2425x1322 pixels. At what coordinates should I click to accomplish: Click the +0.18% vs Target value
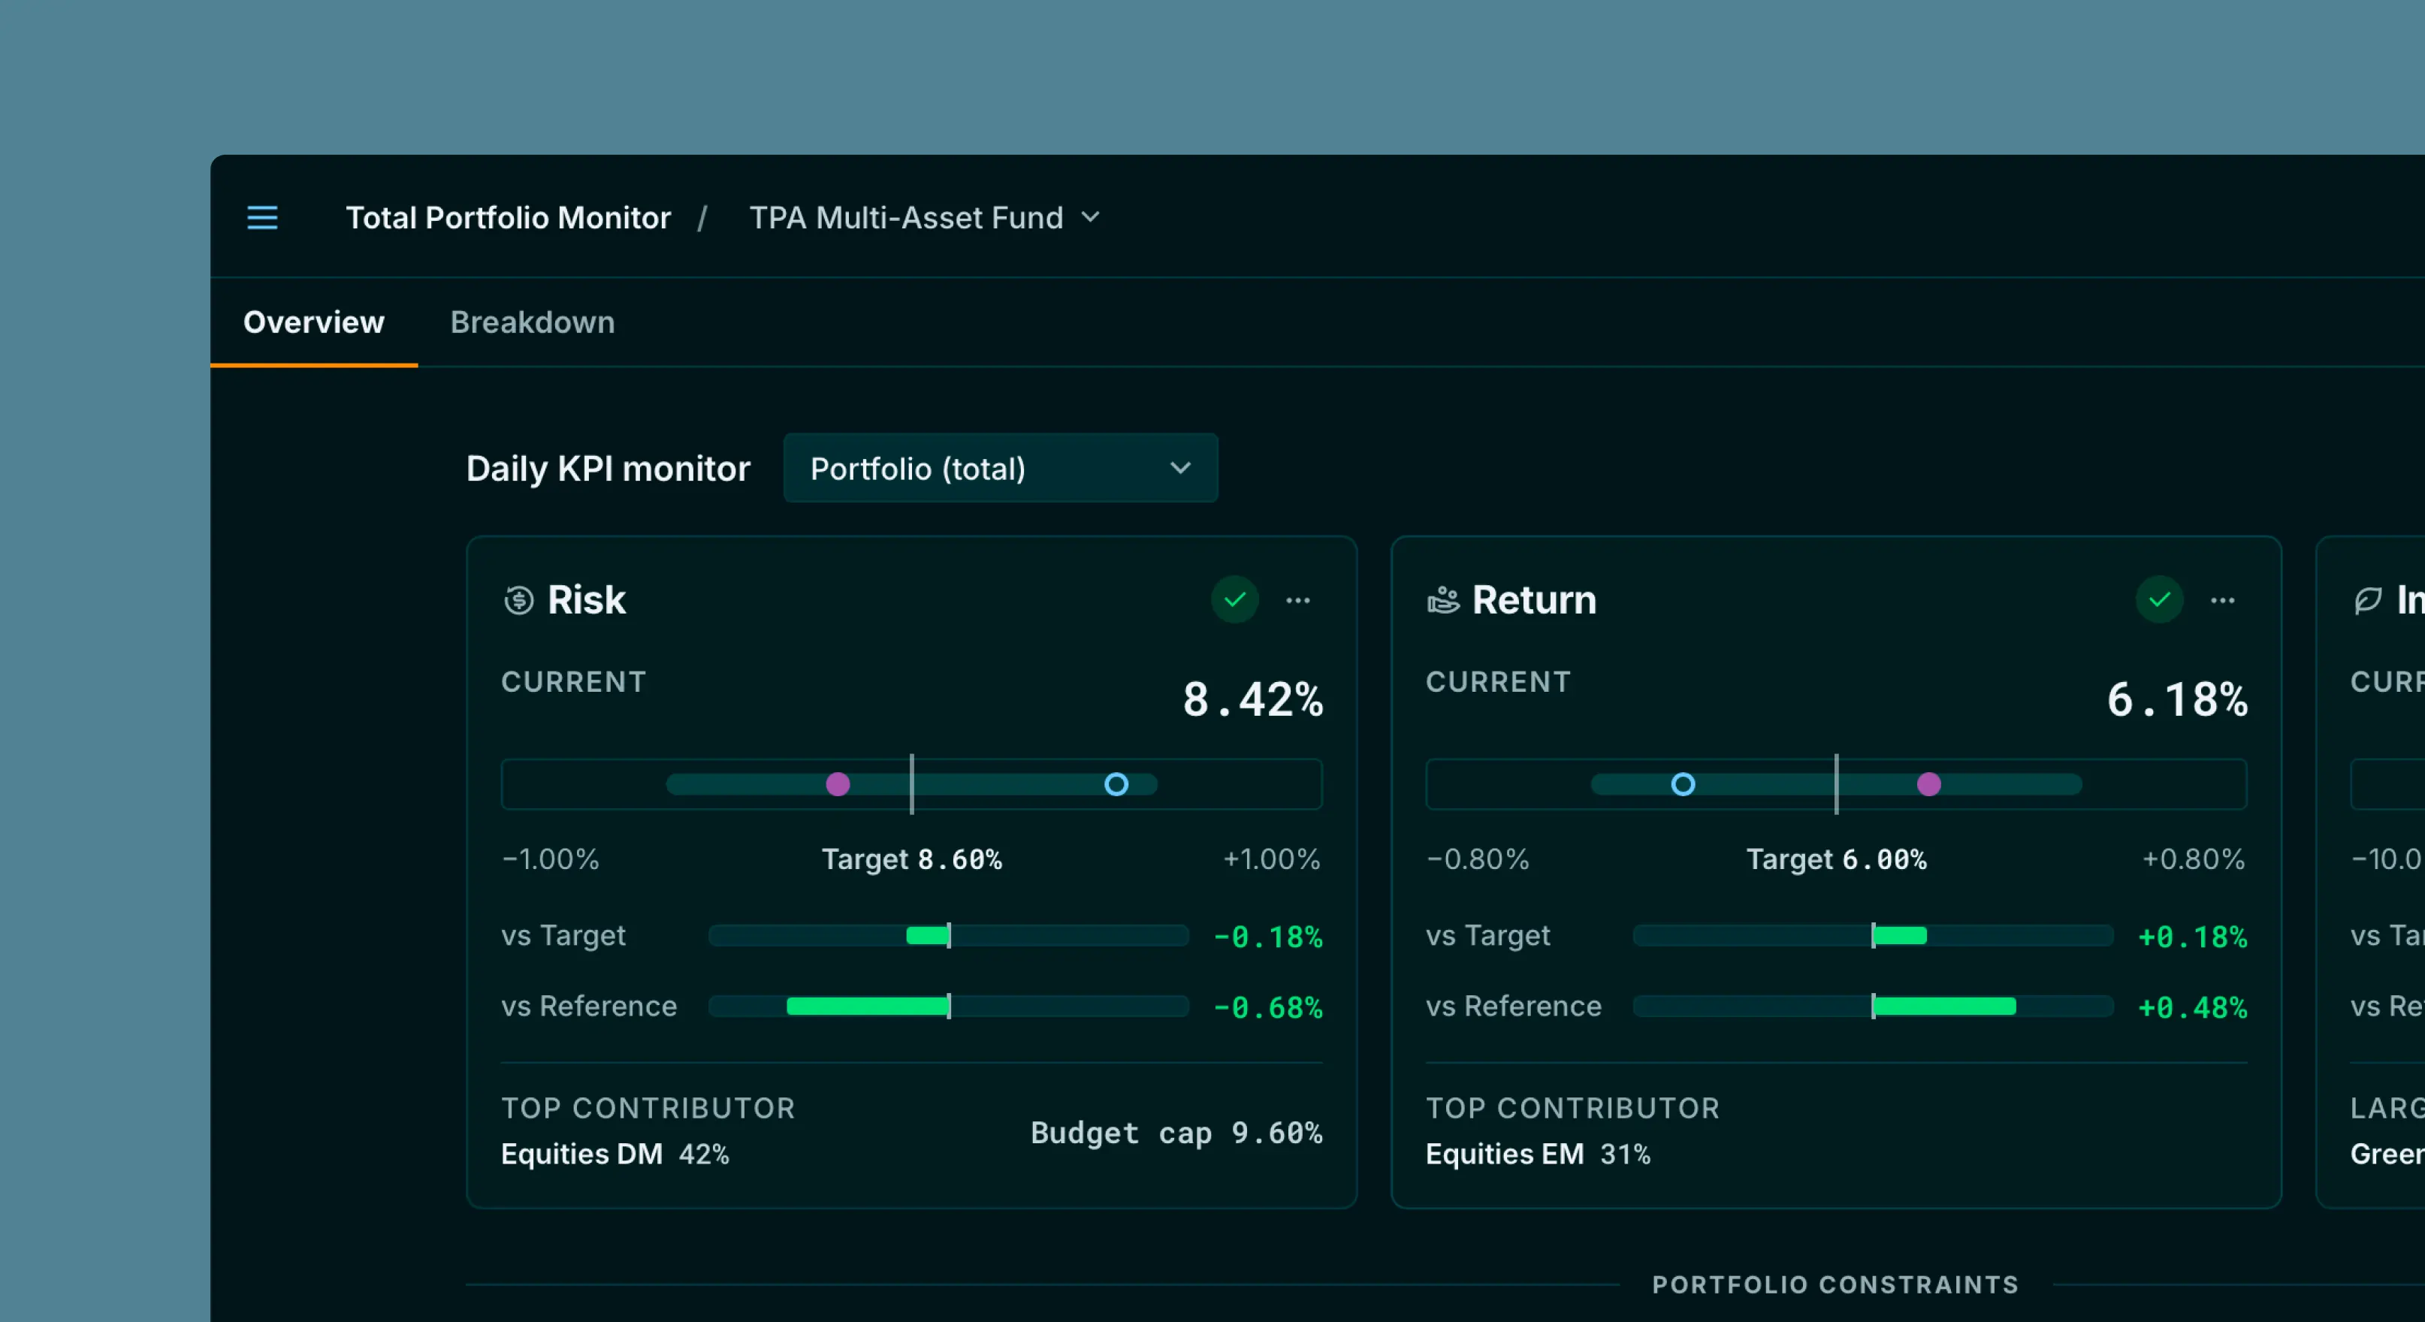click(2192, 936)
